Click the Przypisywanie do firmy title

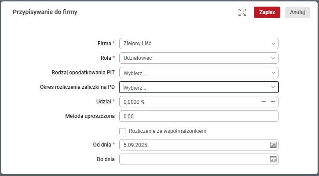(45, 12)
